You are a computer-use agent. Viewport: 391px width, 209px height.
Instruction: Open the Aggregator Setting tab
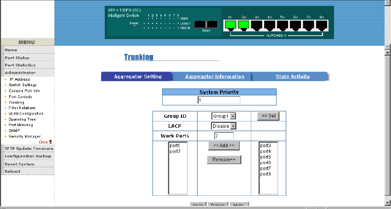tap(137, 77)
